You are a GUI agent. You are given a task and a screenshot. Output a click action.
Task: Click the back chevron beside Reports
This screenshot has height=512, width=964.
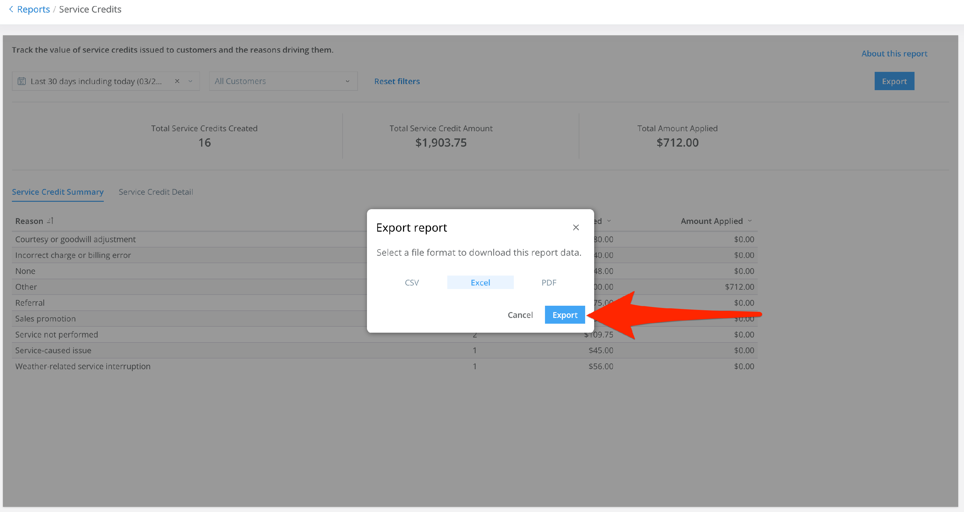[11, 9]
